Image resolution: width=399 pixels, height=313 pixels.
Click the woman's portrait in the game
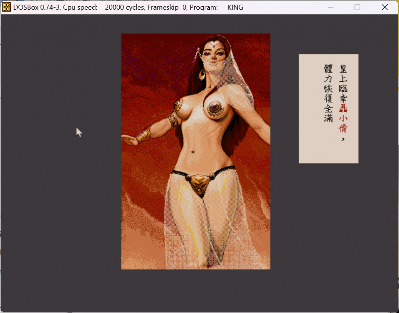click(x=196, y=151)
